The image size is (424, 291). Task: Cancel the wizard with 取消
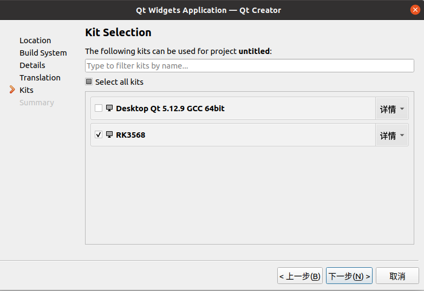click(x=397, y=276)
